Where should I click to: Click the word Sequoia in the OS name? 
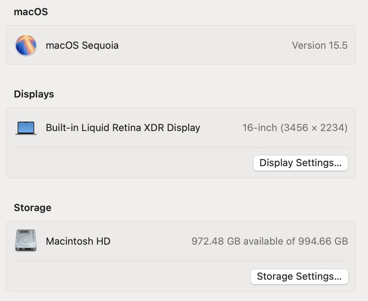point(100,45)
